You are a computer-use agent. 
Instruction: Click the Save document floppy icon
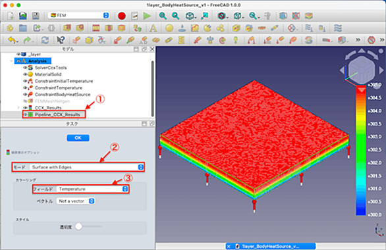click(36, 16)
